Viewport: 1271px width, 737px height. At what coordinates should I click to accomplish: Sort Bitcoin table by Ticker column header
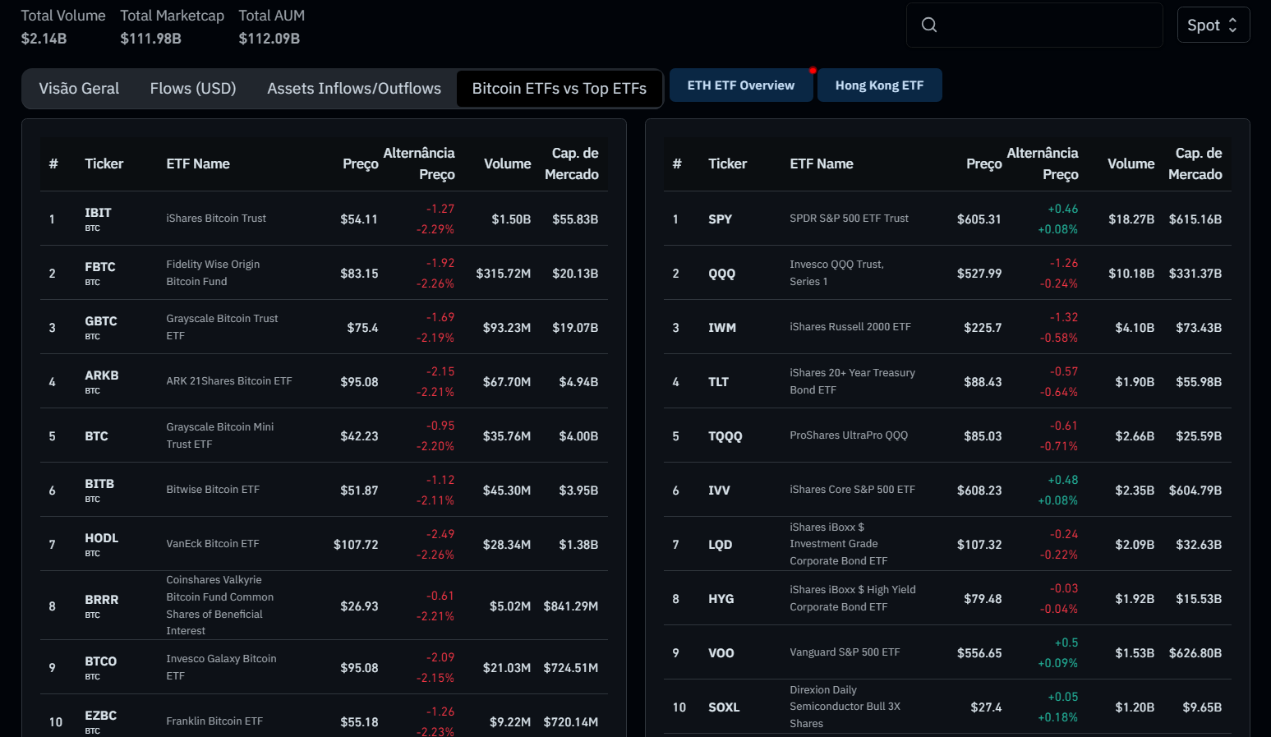(104, 164)
